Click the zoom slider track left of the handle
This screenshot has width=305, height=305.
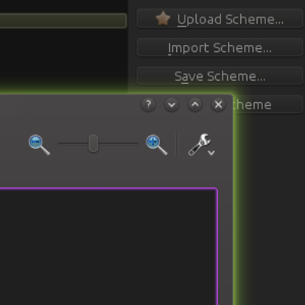point(73,143)
